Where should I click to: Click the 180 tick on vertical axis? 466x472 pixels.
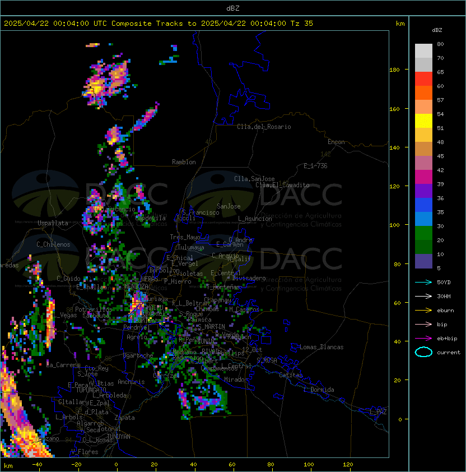click(394, 70)
